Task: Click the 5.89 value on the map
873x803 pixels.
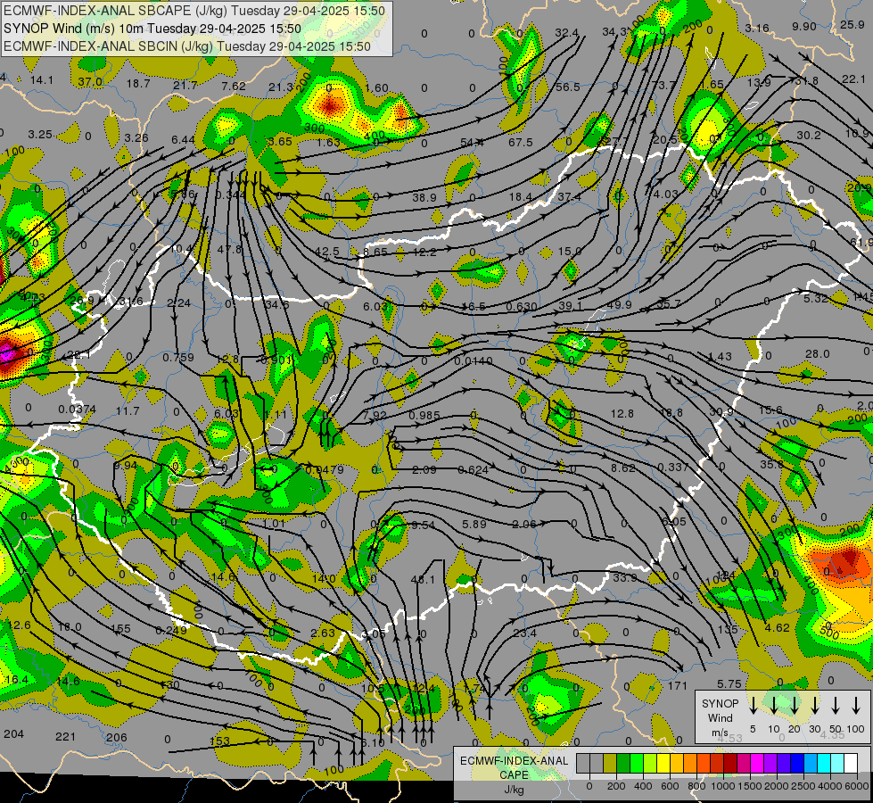Action: pyautogui.click(x=474, y=524)
